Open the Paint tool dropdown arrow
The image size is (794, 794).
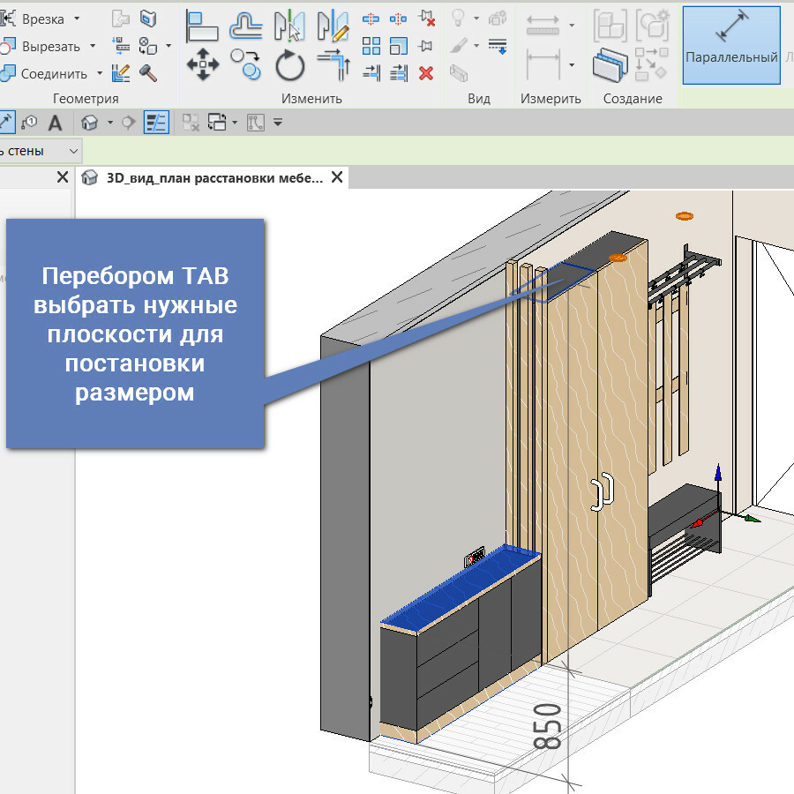[169, 46]
